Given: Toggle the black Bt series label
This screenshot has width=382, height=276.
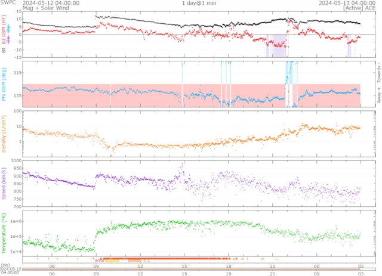Looking at the screenshot, I should (4, 51).
